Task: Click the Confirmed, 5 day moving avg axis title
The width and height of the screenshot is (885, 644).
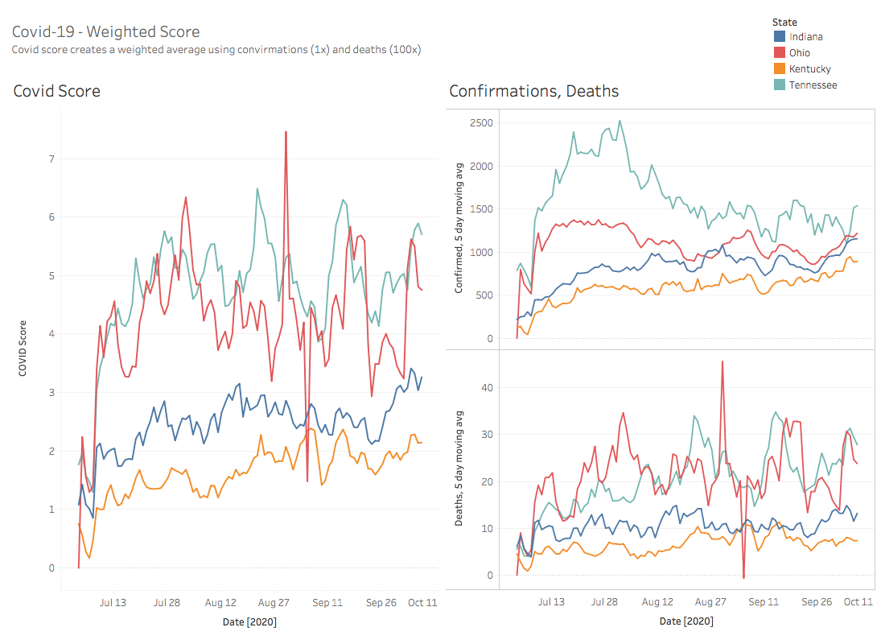Action: coord(460,229)
